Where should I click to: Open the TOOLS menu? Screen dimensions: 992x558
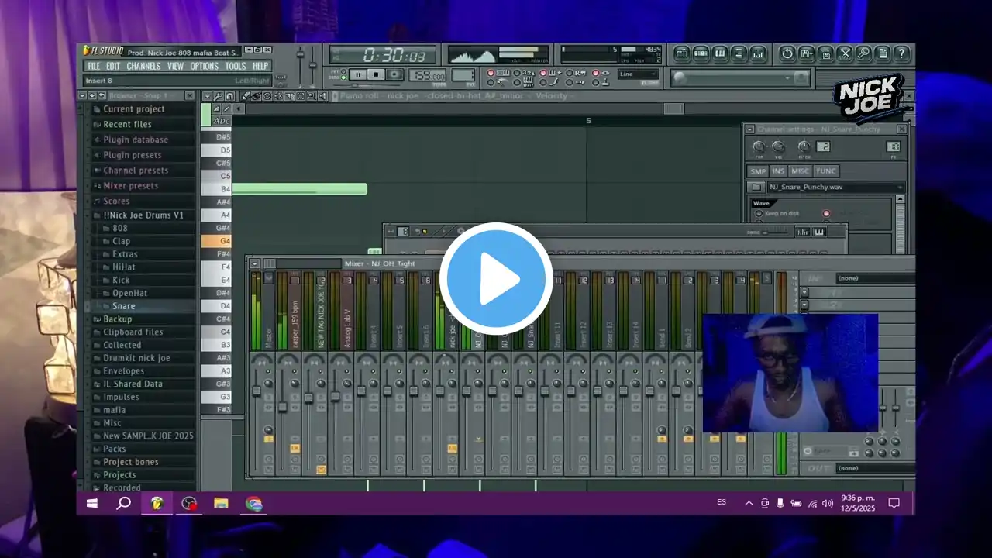pyautogui.click(x=236, y=67)
